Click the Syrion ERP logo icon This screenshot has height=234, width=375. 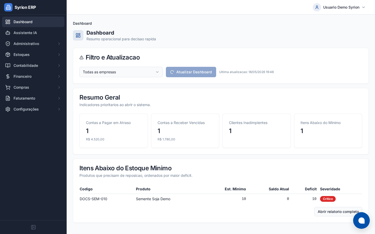coord(8,7)
